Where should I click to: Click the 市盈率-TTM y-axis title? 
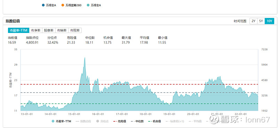(10, 80)
